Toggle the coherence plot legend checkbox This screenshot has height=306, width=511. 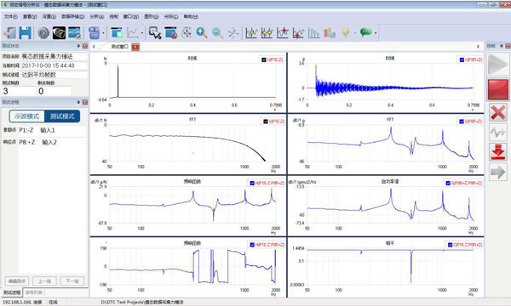click(450, 245)
